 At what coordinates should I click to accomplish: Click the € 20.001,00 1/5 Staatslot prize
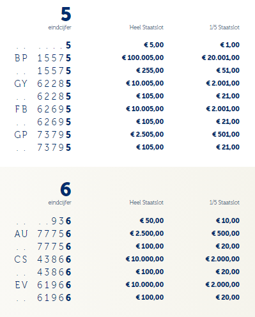pyautogui.click(x=220, y=58)
